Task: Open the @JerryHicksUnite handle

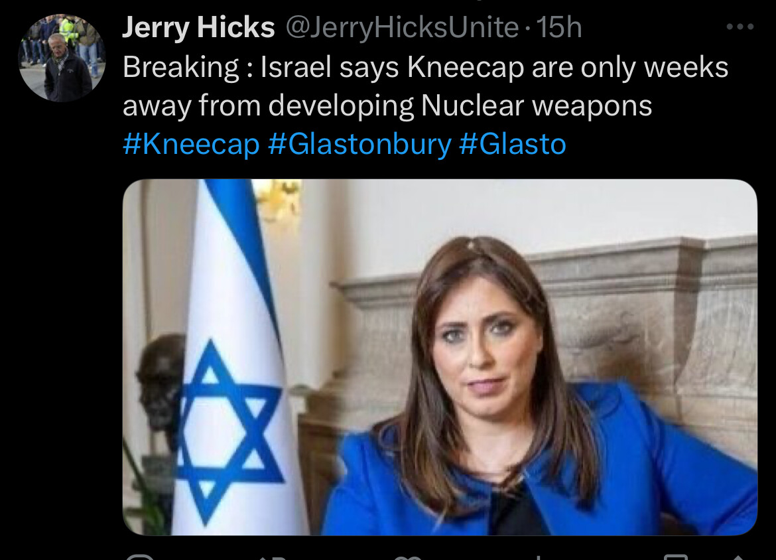Action: [x=403, y=27]
